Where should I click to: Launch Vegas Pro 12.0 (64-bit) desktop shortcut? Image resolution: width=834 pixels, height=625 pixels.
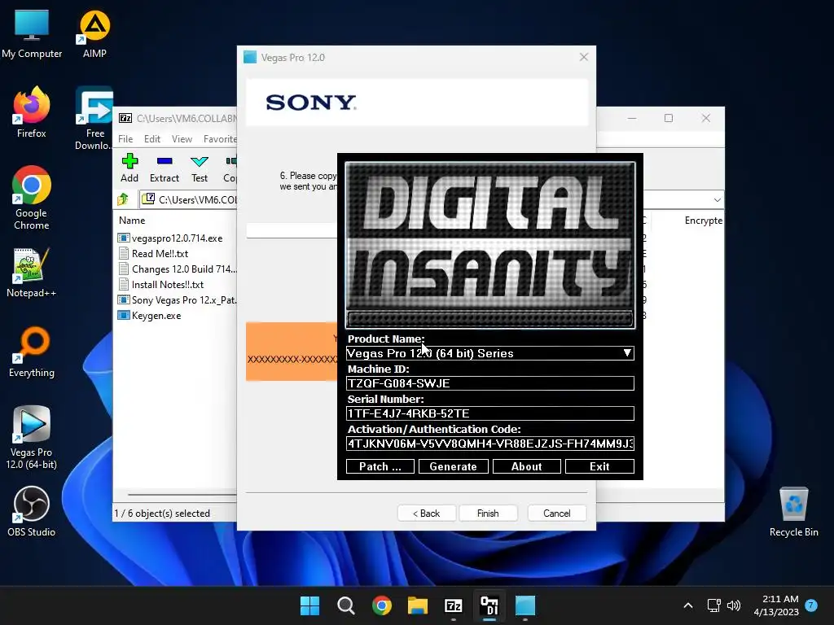tap(32, 437)
